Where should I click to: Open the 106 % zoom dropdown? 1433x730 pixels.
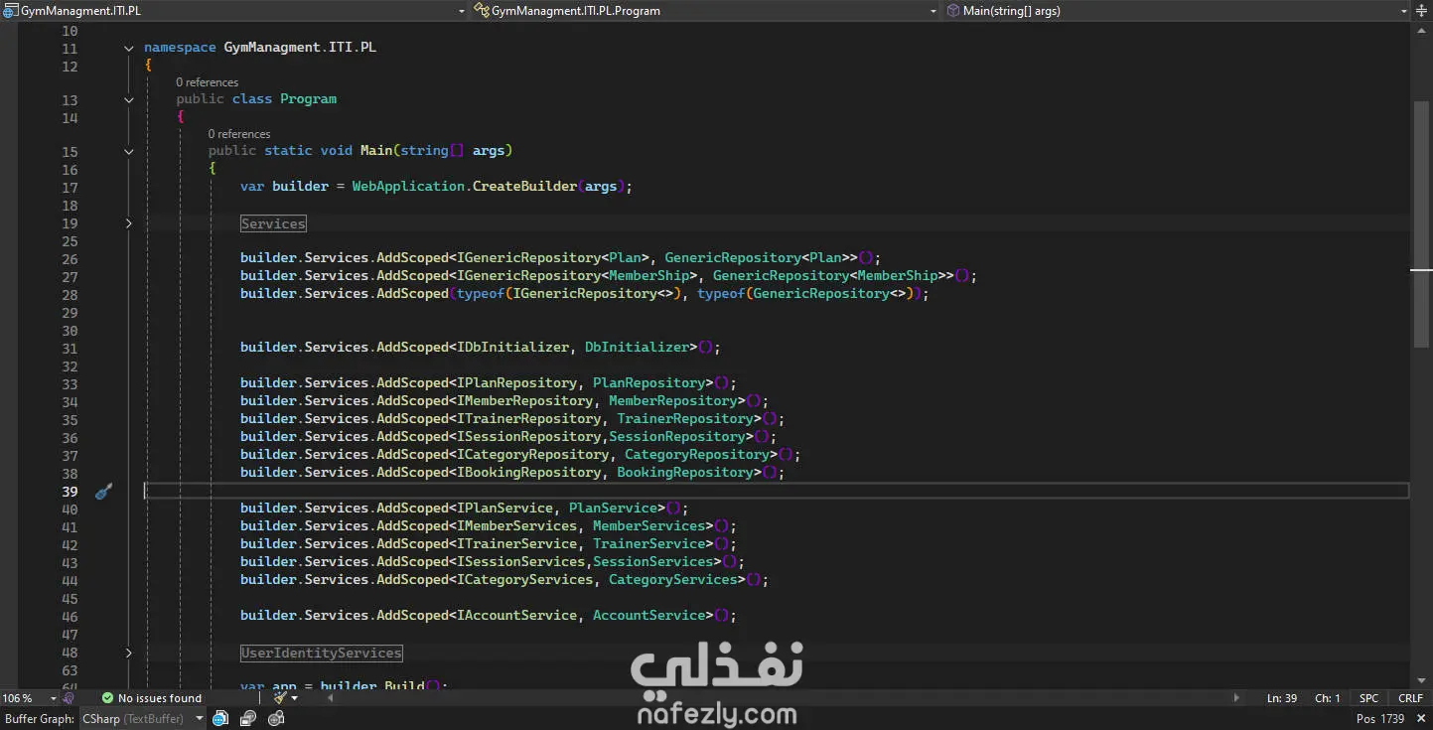(54, 698)
